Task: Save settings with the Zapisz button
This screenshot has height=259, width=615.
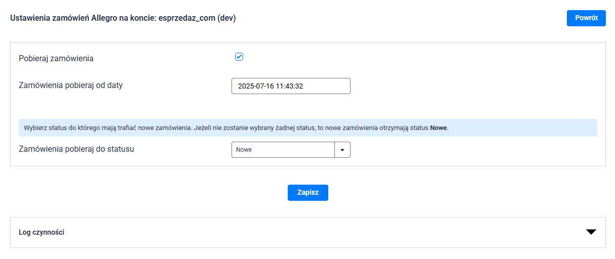Action: coord(308,193)
